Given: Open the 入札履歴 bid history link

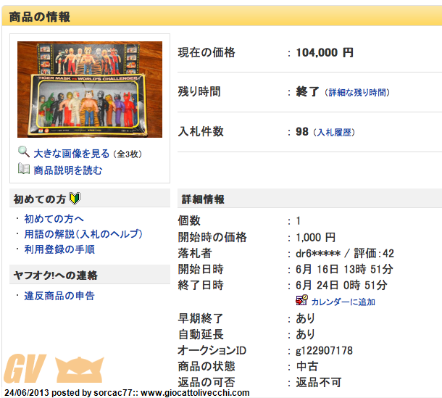Looking at the screenshot, I should [335, 132].
